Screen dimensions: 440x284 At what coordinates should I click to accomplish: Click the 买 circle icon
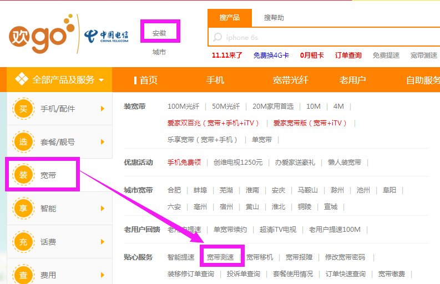pyautogui.click(x=23, y=109)
